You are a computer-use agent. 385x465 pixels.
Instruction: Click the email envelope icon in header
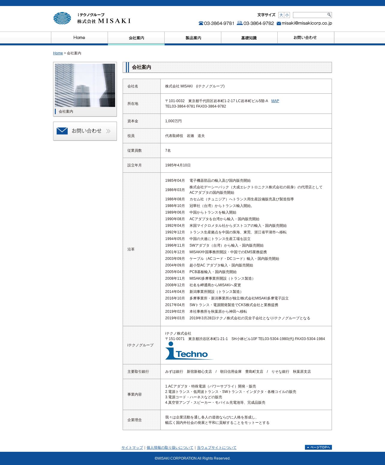tap(279, 23)
